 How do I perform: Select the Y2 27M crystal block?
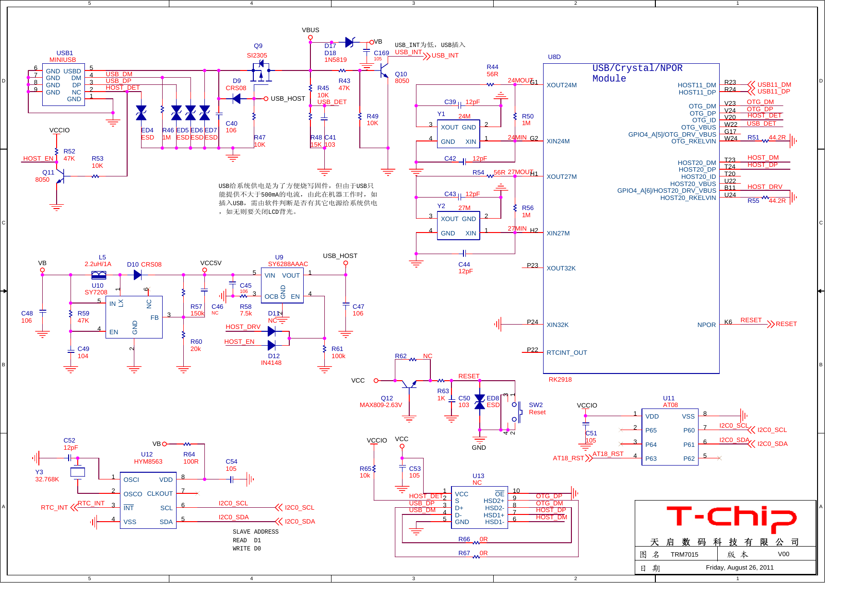pyautogui.click(x=458, y=226)
